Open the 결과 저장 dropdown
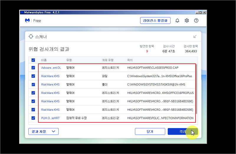236x154 pixels. [43, 131]
